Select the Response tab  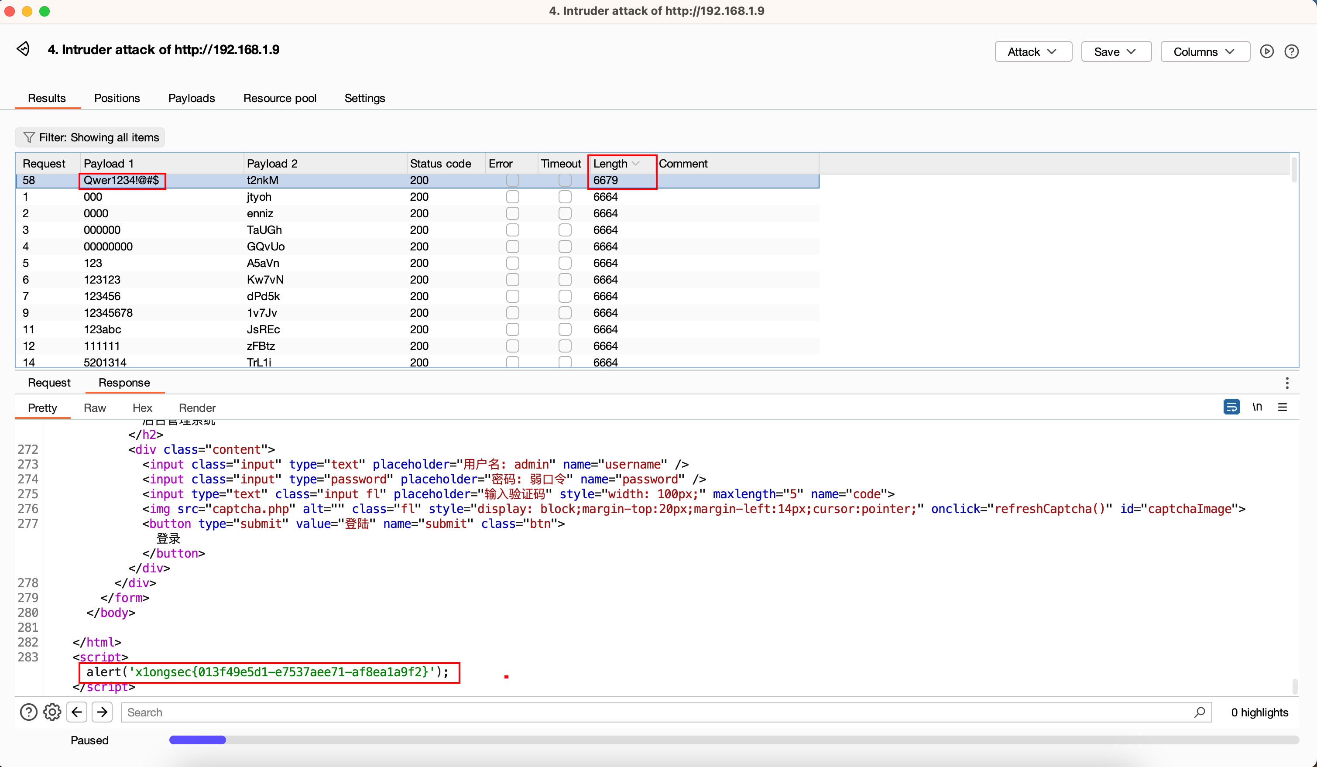124,383
